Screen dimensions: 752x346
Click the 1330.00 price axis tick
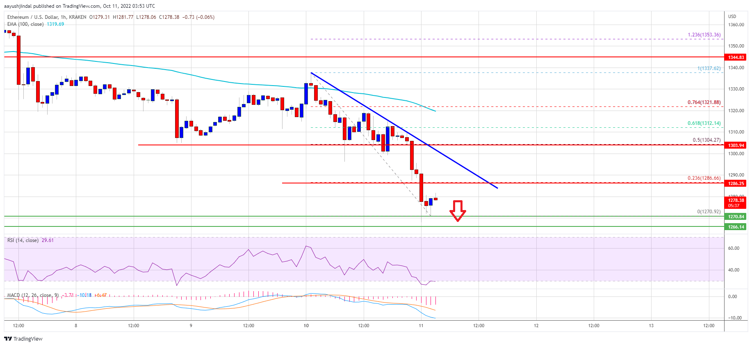[x=736, y=89]
